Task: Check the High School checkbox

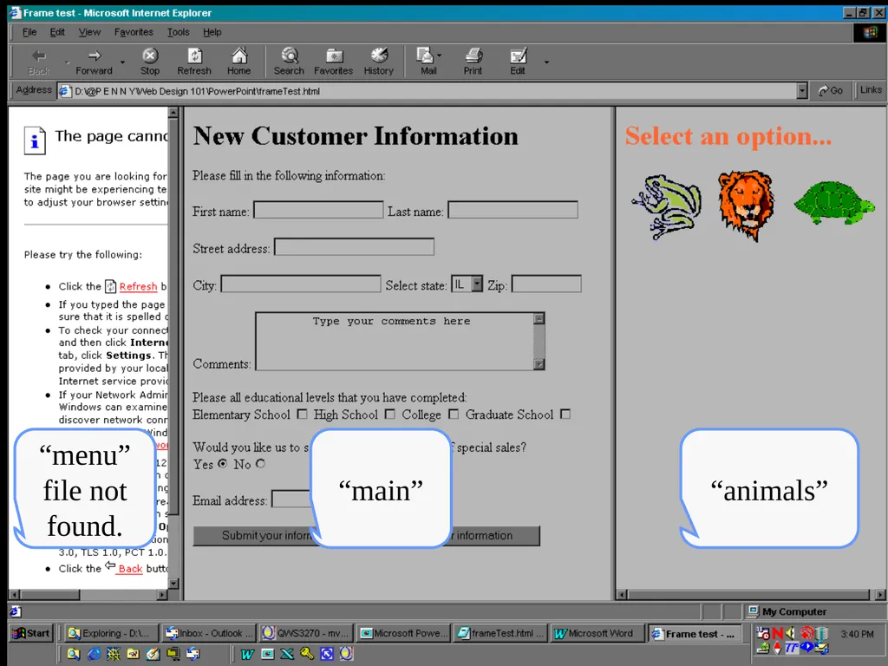Action: (x=389, y=415)
